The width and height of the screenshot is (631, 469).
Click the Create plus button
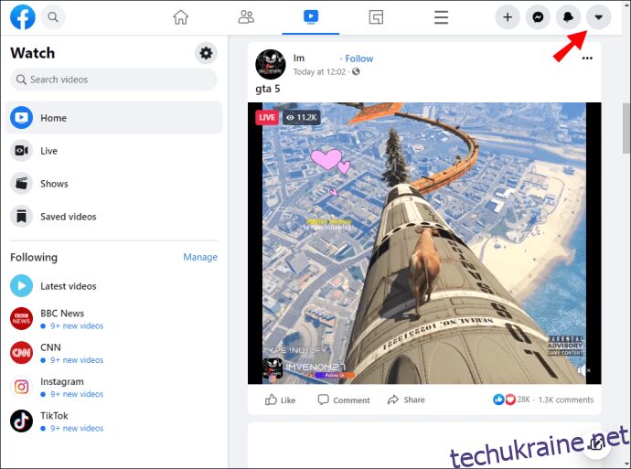(x=508, y=17)
